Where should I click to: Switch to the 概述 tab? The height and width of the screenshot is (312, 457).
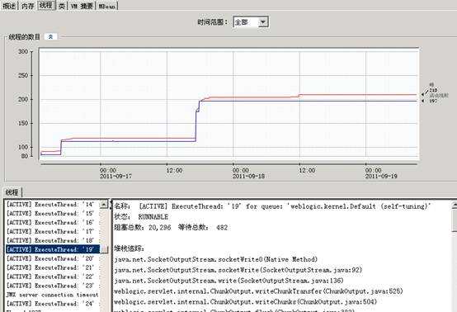click(x=9, y=6)
